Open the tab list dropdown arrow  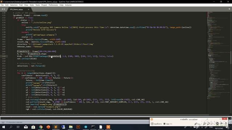point(229,9)
